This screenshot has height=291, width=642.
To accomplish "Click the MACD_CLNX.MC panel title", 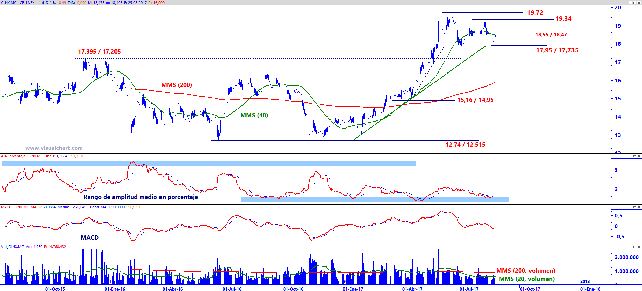I will [15, 207].
